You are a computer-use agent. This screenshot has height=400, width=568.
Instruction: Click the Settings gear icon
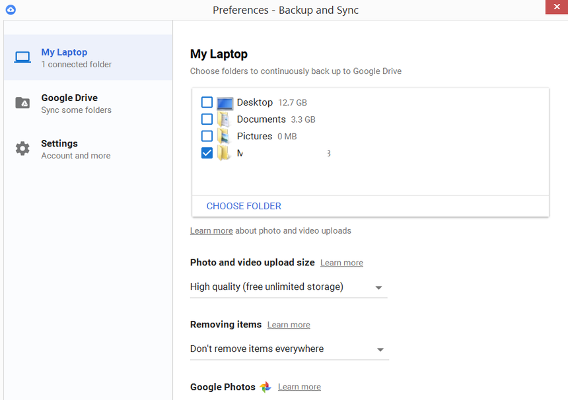click(x=22, y=149)
